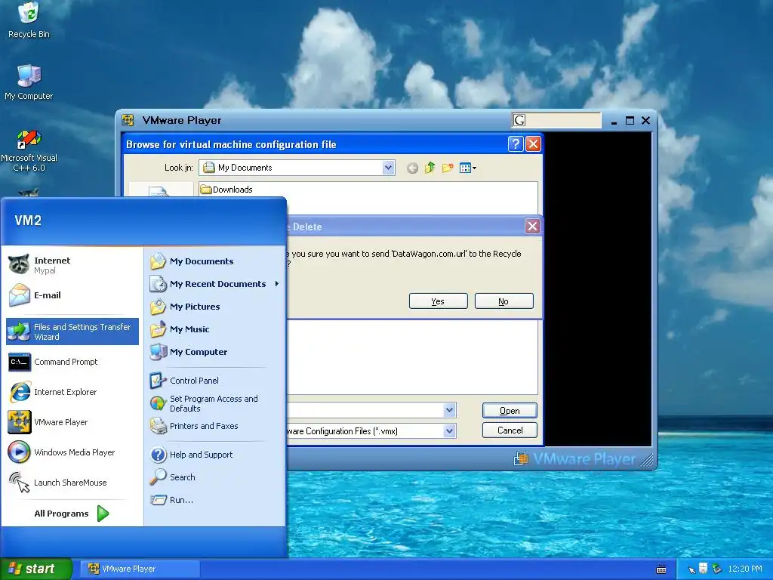Open E-mail from the Start menu
This screenshot has height=580, width=773.
(x=72, y=295)
